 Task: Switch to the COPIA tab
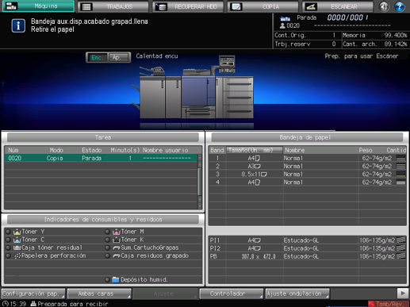coord(263,6)
